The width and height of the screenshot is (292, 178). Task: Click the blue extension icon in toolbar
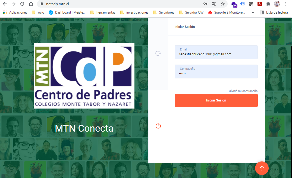point(242,4)
